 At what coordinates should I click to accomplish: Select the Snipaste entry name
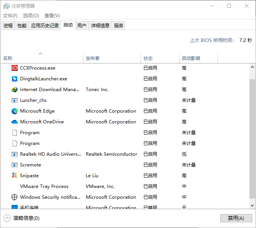tap(29, 176)
